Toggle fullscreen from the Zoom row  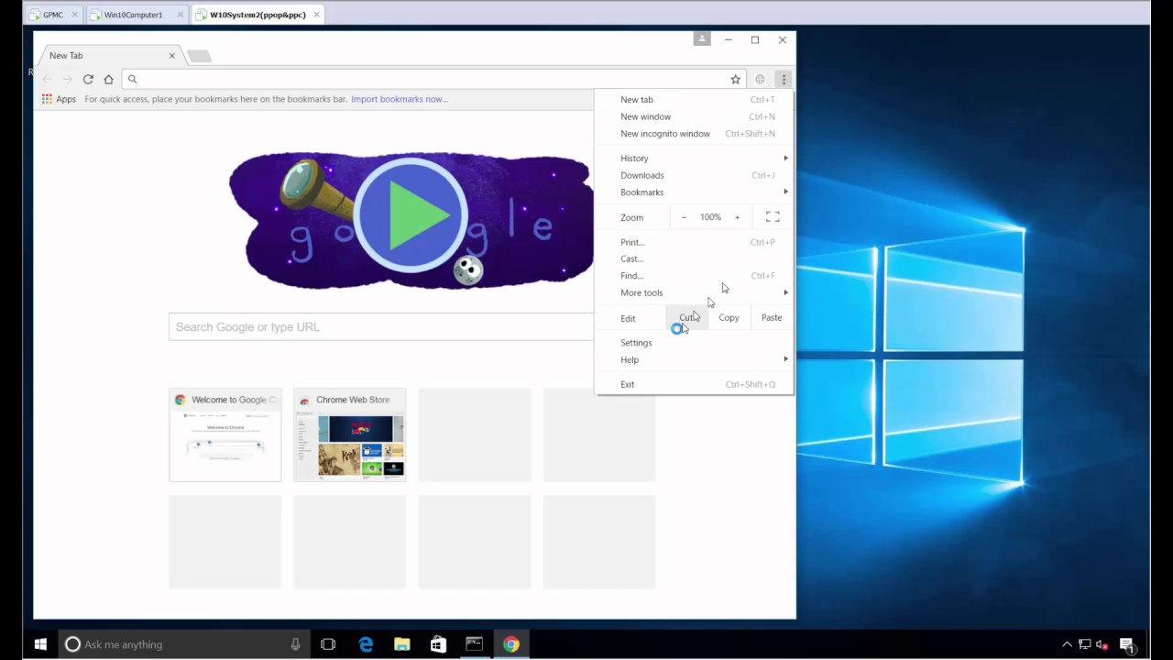[x=773, y=217]
